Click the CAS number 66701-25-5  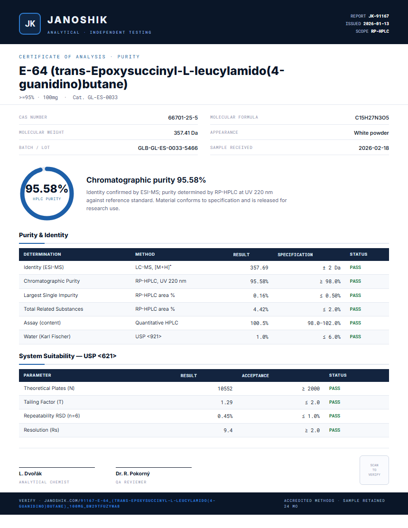(183, 118)
